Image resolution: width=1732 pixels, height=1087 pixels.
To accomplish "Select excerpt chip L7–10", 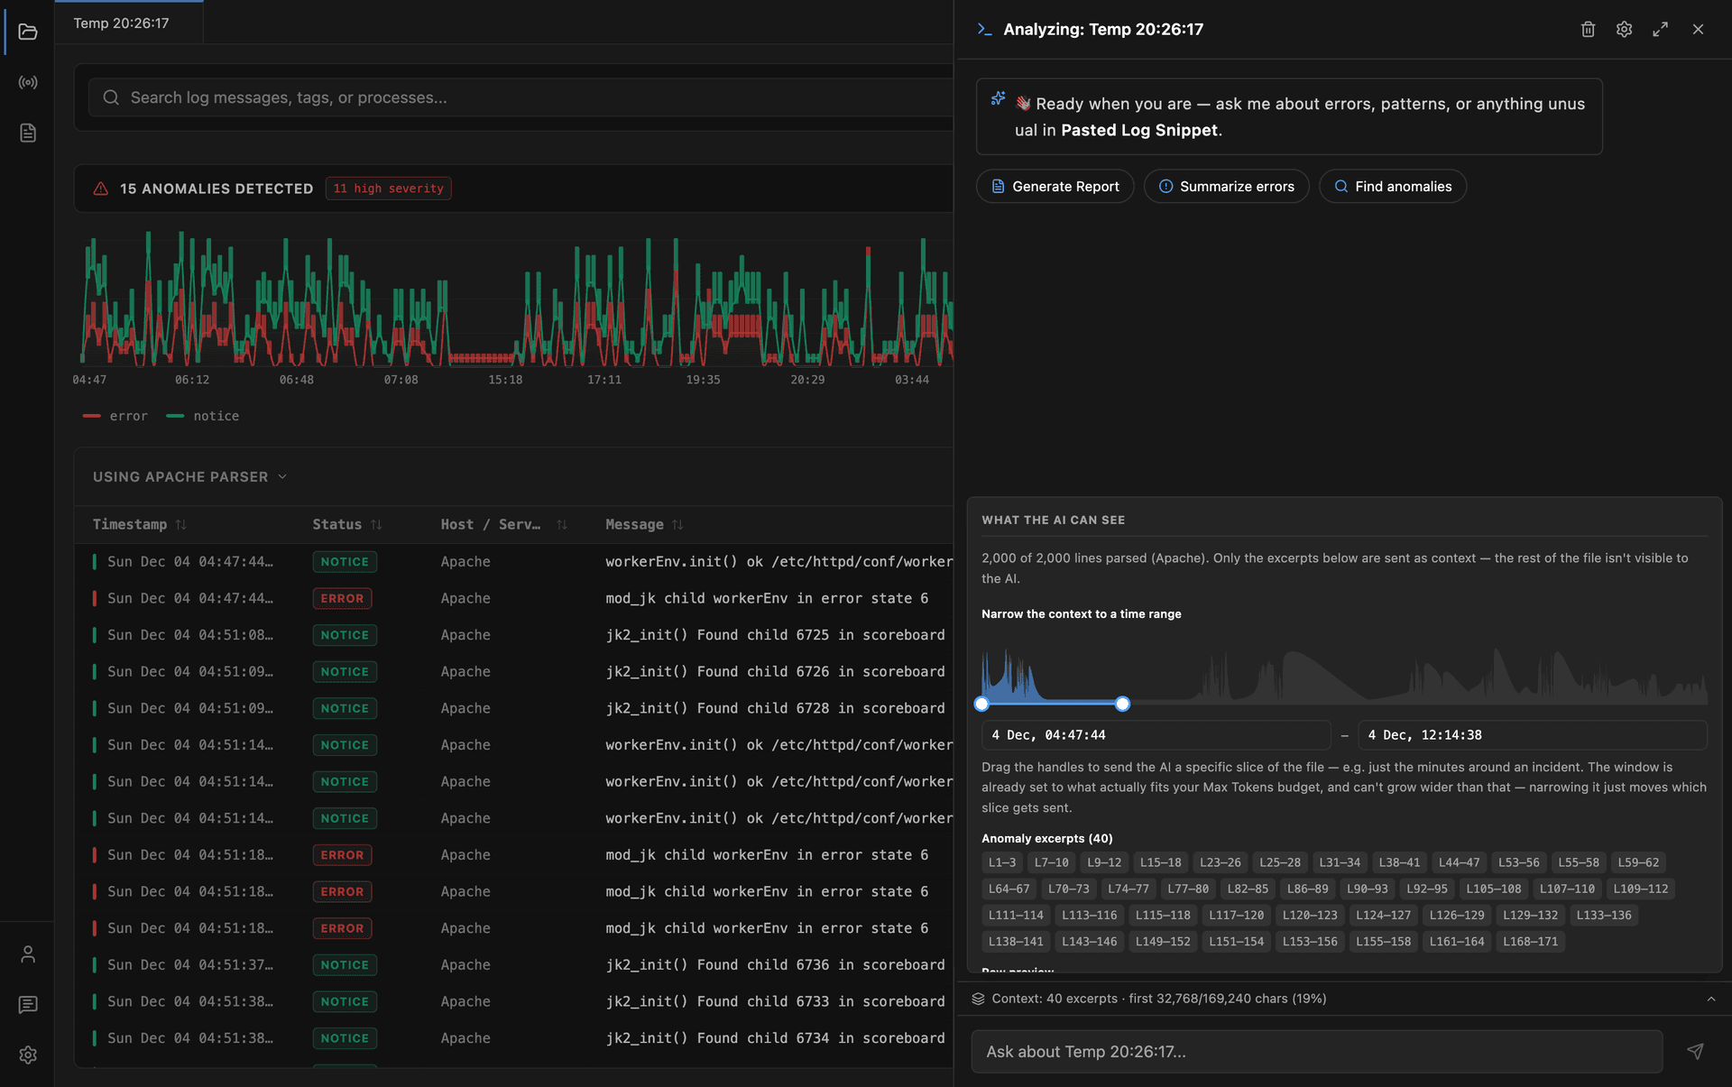I will pos(1051,863).
